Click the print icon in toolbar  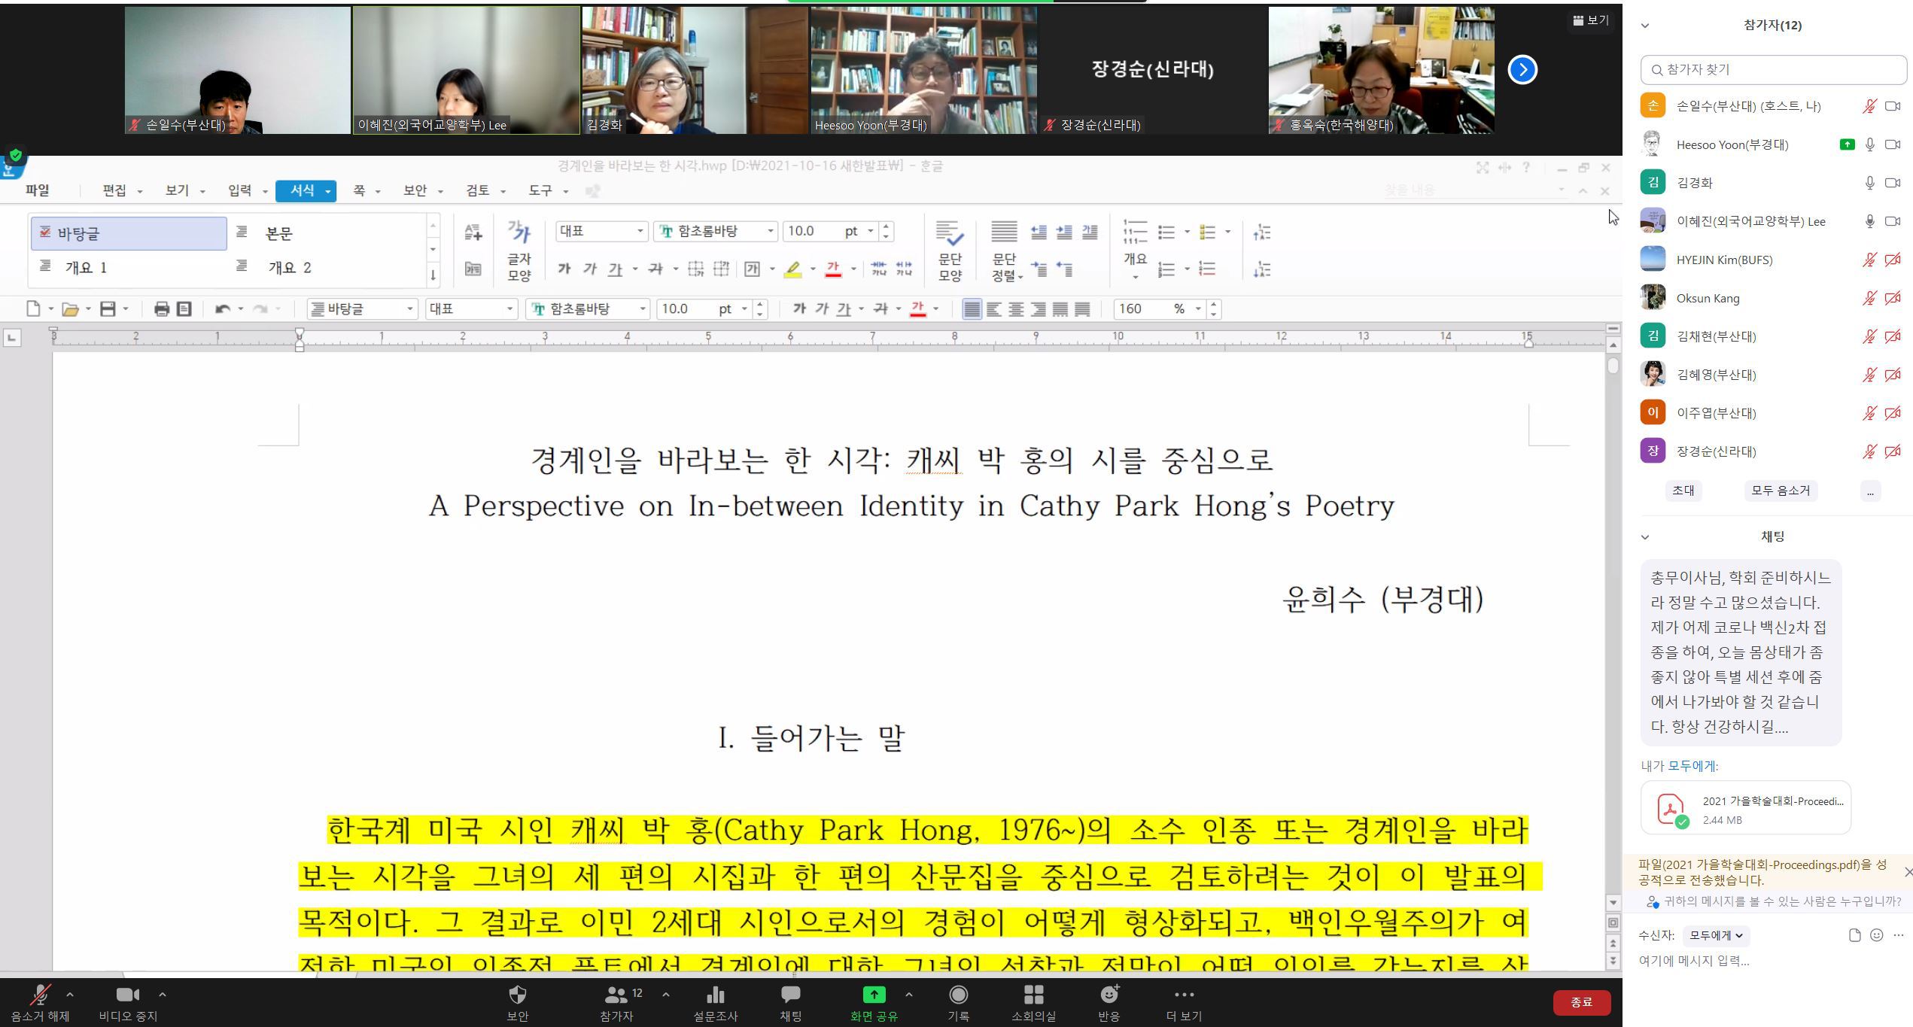coord(161,309)
